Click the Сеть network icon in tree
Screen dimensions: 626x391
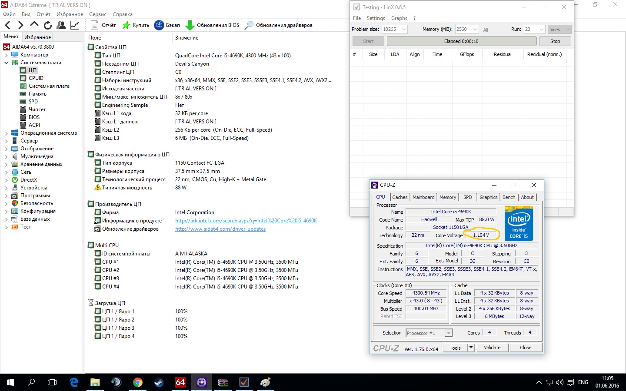click(x=15, y=172)
